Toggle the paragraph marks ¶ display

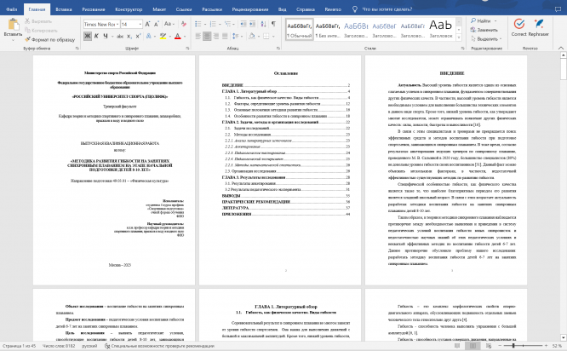pos(273,24)
